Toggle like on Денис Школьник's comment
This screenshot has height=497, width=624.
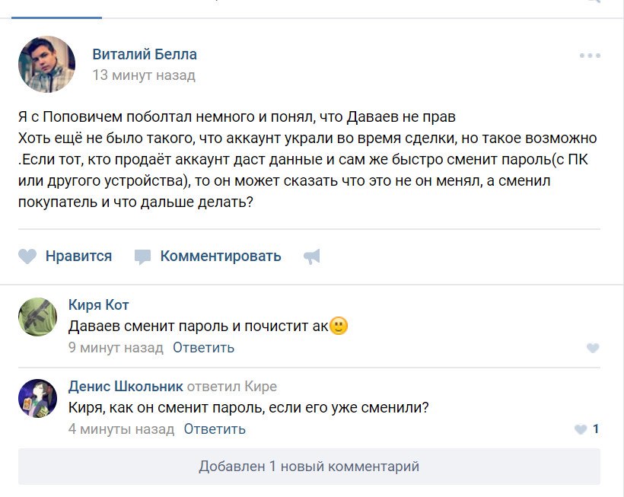point(581,429)
